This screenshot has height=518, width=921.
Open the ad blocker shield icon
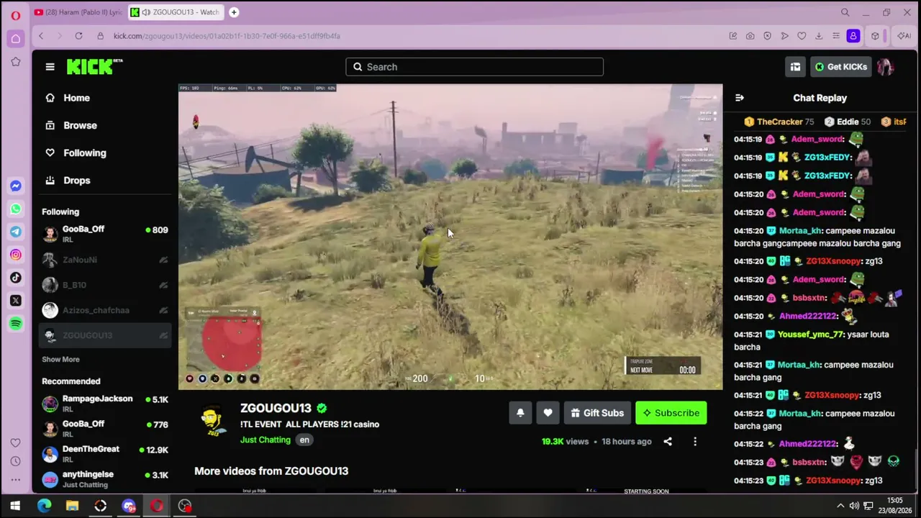click(x=767, y=36)
